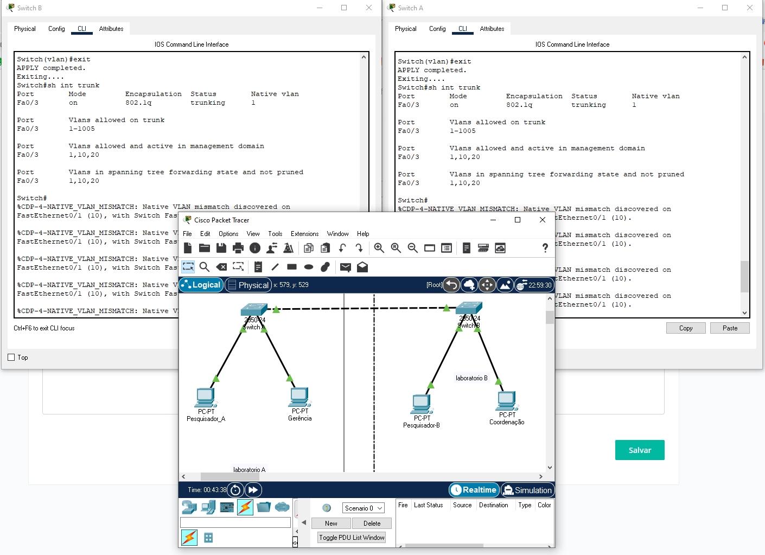Add a Simple PDU with closed envelope icon
Screen dimensions: 765x555
(345, 266)
